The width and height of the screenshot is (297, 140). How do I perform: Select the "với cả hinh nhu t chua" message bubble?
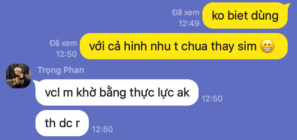click(x=183, y=46)
